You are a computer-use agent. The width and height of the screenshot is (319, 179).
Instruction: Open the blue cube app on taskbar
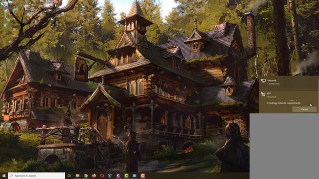110,176
